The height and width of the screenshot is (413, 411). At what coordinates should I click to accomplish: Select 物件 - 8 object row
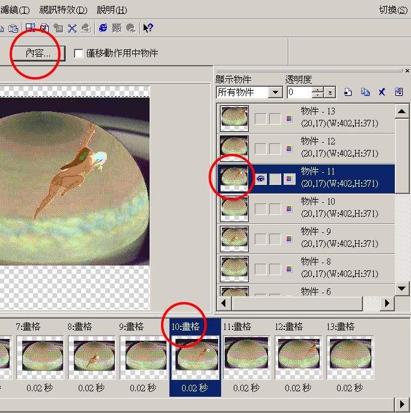point(306,269)
